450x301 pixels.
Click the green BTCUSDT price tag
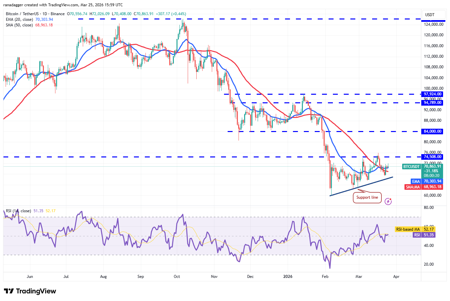pos(411,167)
